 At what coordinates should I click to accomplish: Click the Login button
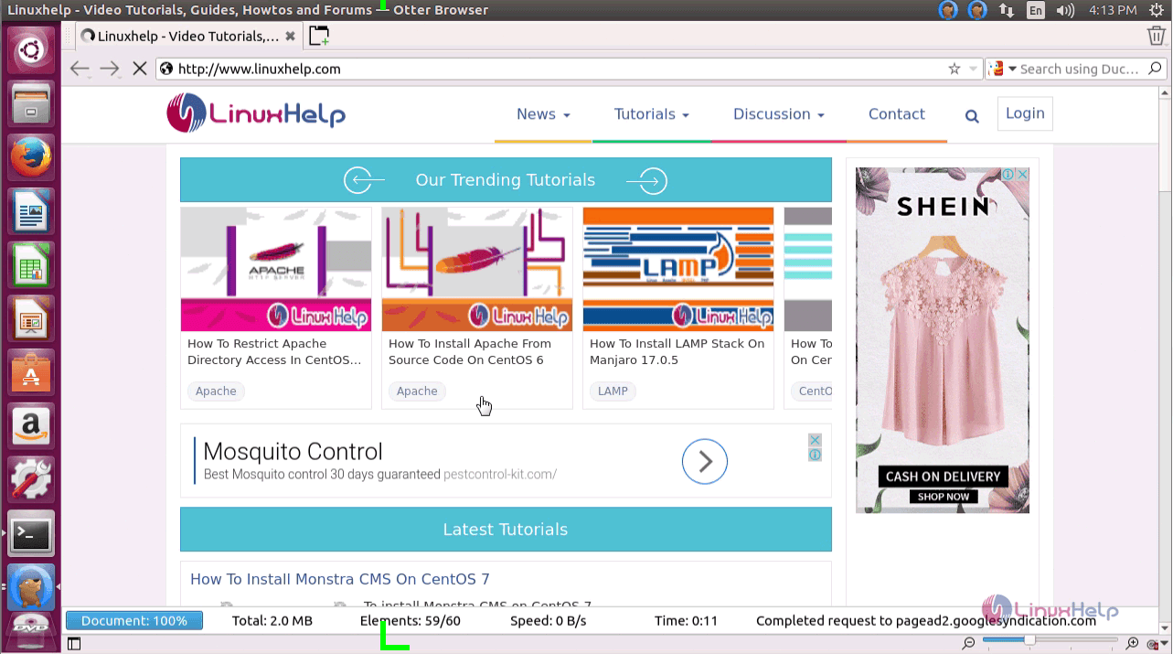(x=1025, y=113)
